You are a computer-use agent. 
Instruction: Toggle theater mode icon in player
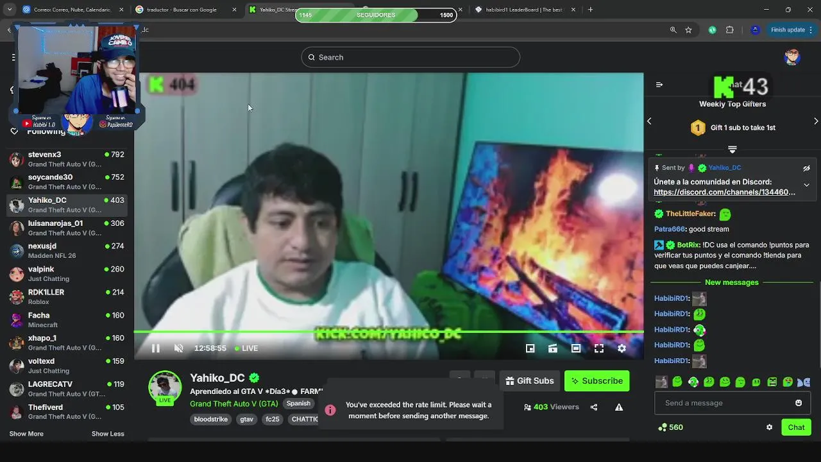[576, 348]
